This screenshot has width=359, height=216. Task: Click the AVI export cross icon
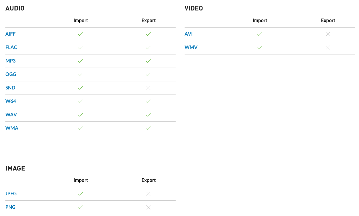[328, 34]
